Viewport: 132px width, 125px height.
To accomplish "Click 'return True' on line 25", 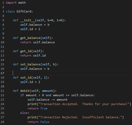I will coord(37,108).
